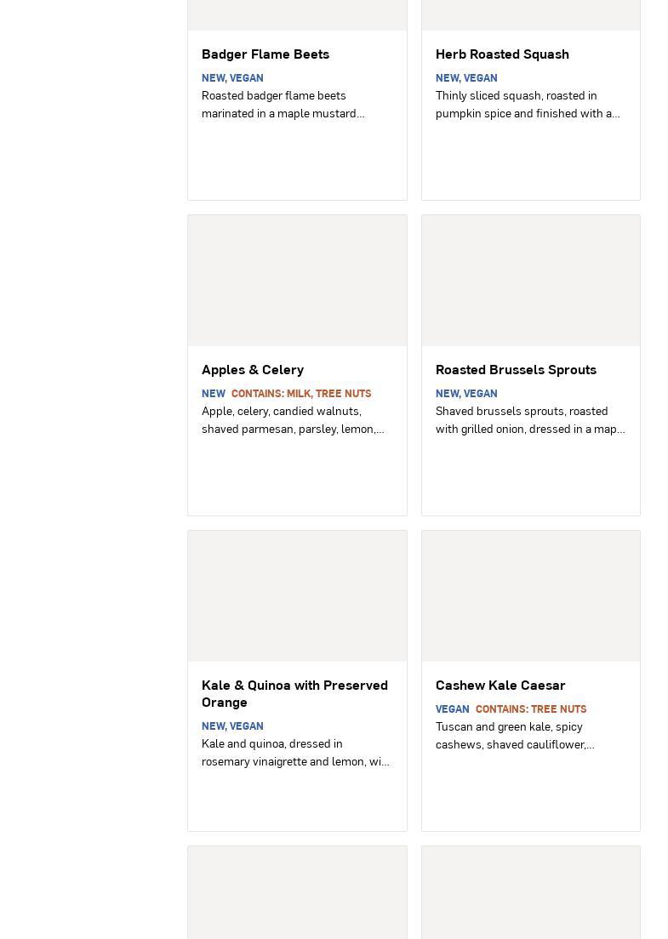Click the 'Vegan' tag on Cashew Kale Caesar
Image resolution: width=668 pixels, height=939 pixels.
click(x=452, y=709)
